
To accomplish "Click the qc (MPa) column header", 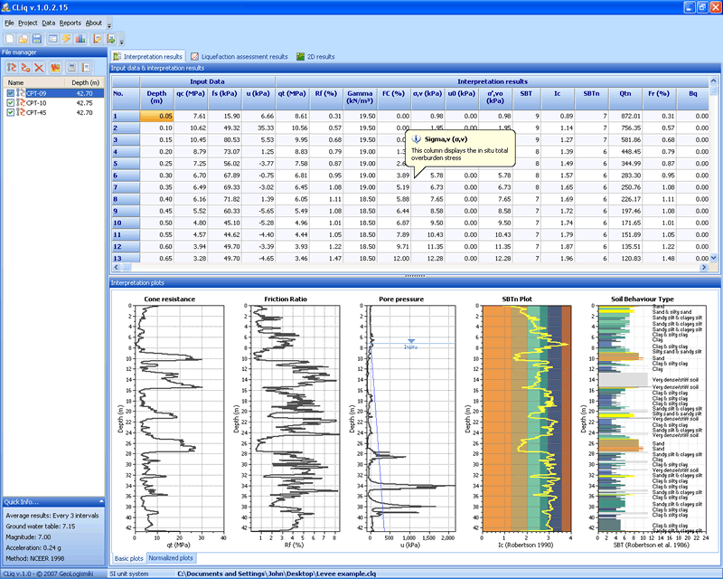I will point(191,98).
